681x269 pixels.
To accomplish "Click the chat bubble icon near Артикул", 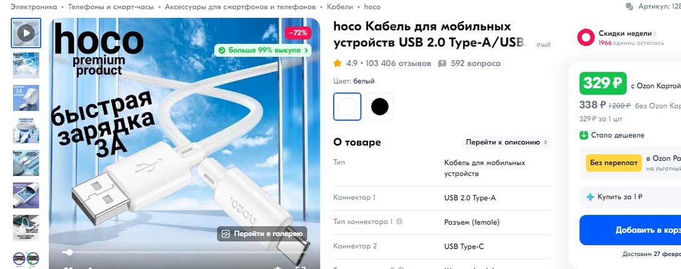I will 629,6.
